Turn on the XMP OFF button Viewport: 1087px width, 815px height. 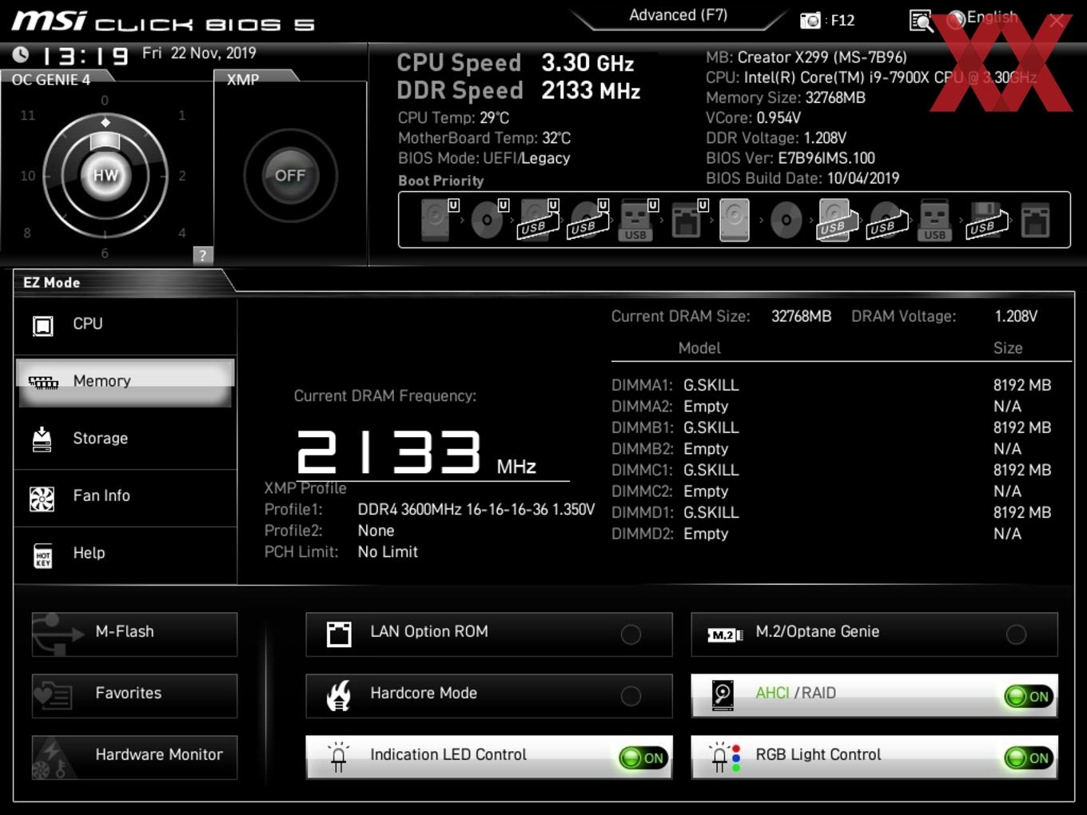(290, 175)
